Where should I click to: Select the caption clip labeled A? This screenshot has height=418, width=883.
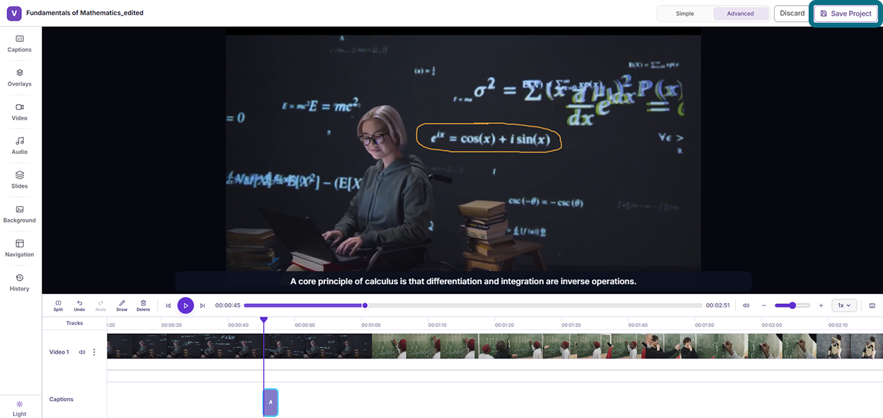[x=270, y=402]
